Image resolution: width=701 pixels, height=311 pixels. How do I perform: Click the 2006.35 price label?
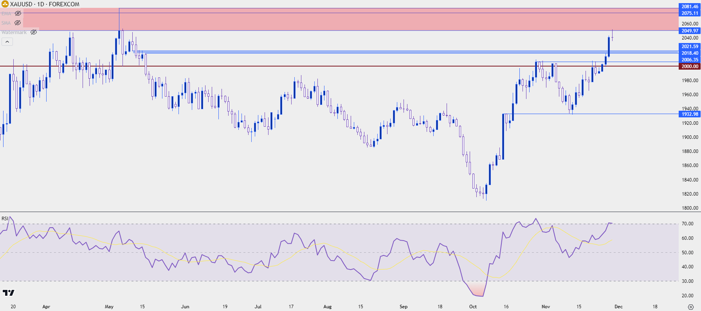690,60
